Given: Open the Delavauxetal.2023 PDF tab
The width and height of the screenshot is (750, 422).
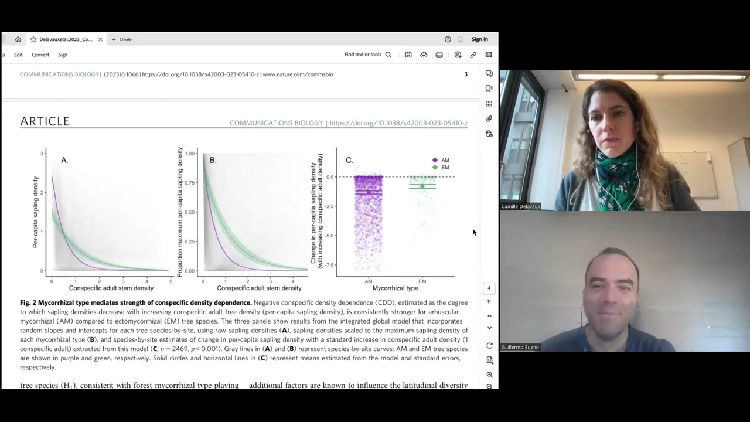Looking at the screenshot, I should (66, 39).
